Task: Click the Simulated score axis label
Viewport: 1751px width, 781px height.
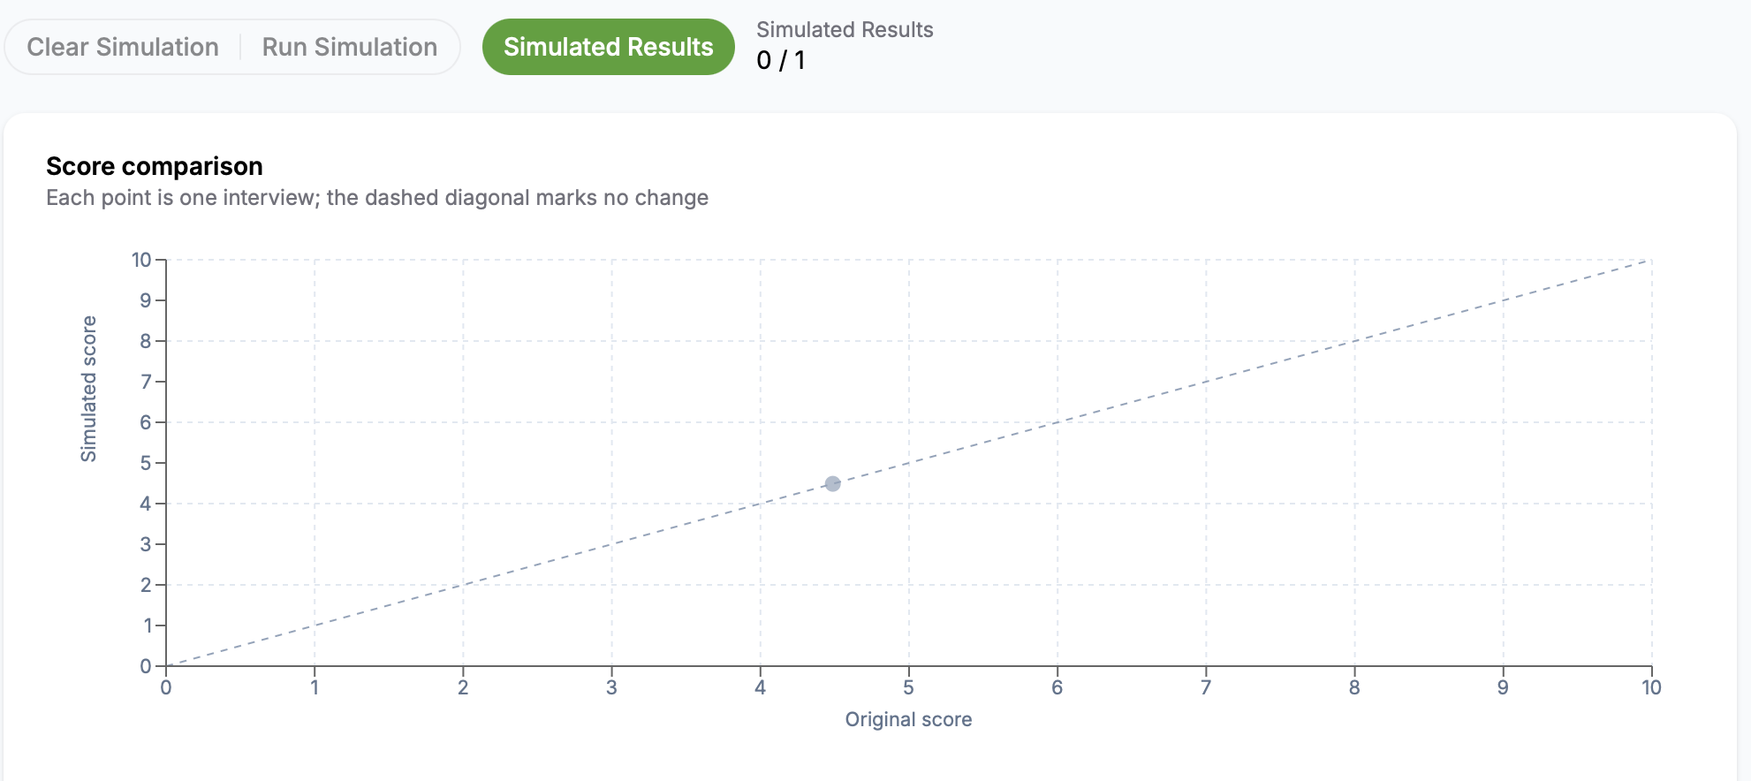Action: click(88, 389)
